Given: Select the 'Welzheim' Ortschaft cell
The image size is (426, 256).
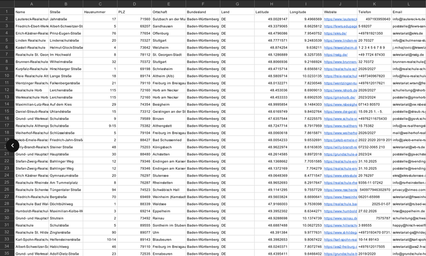Looking at the screenshot, I should tap(169, 48).
